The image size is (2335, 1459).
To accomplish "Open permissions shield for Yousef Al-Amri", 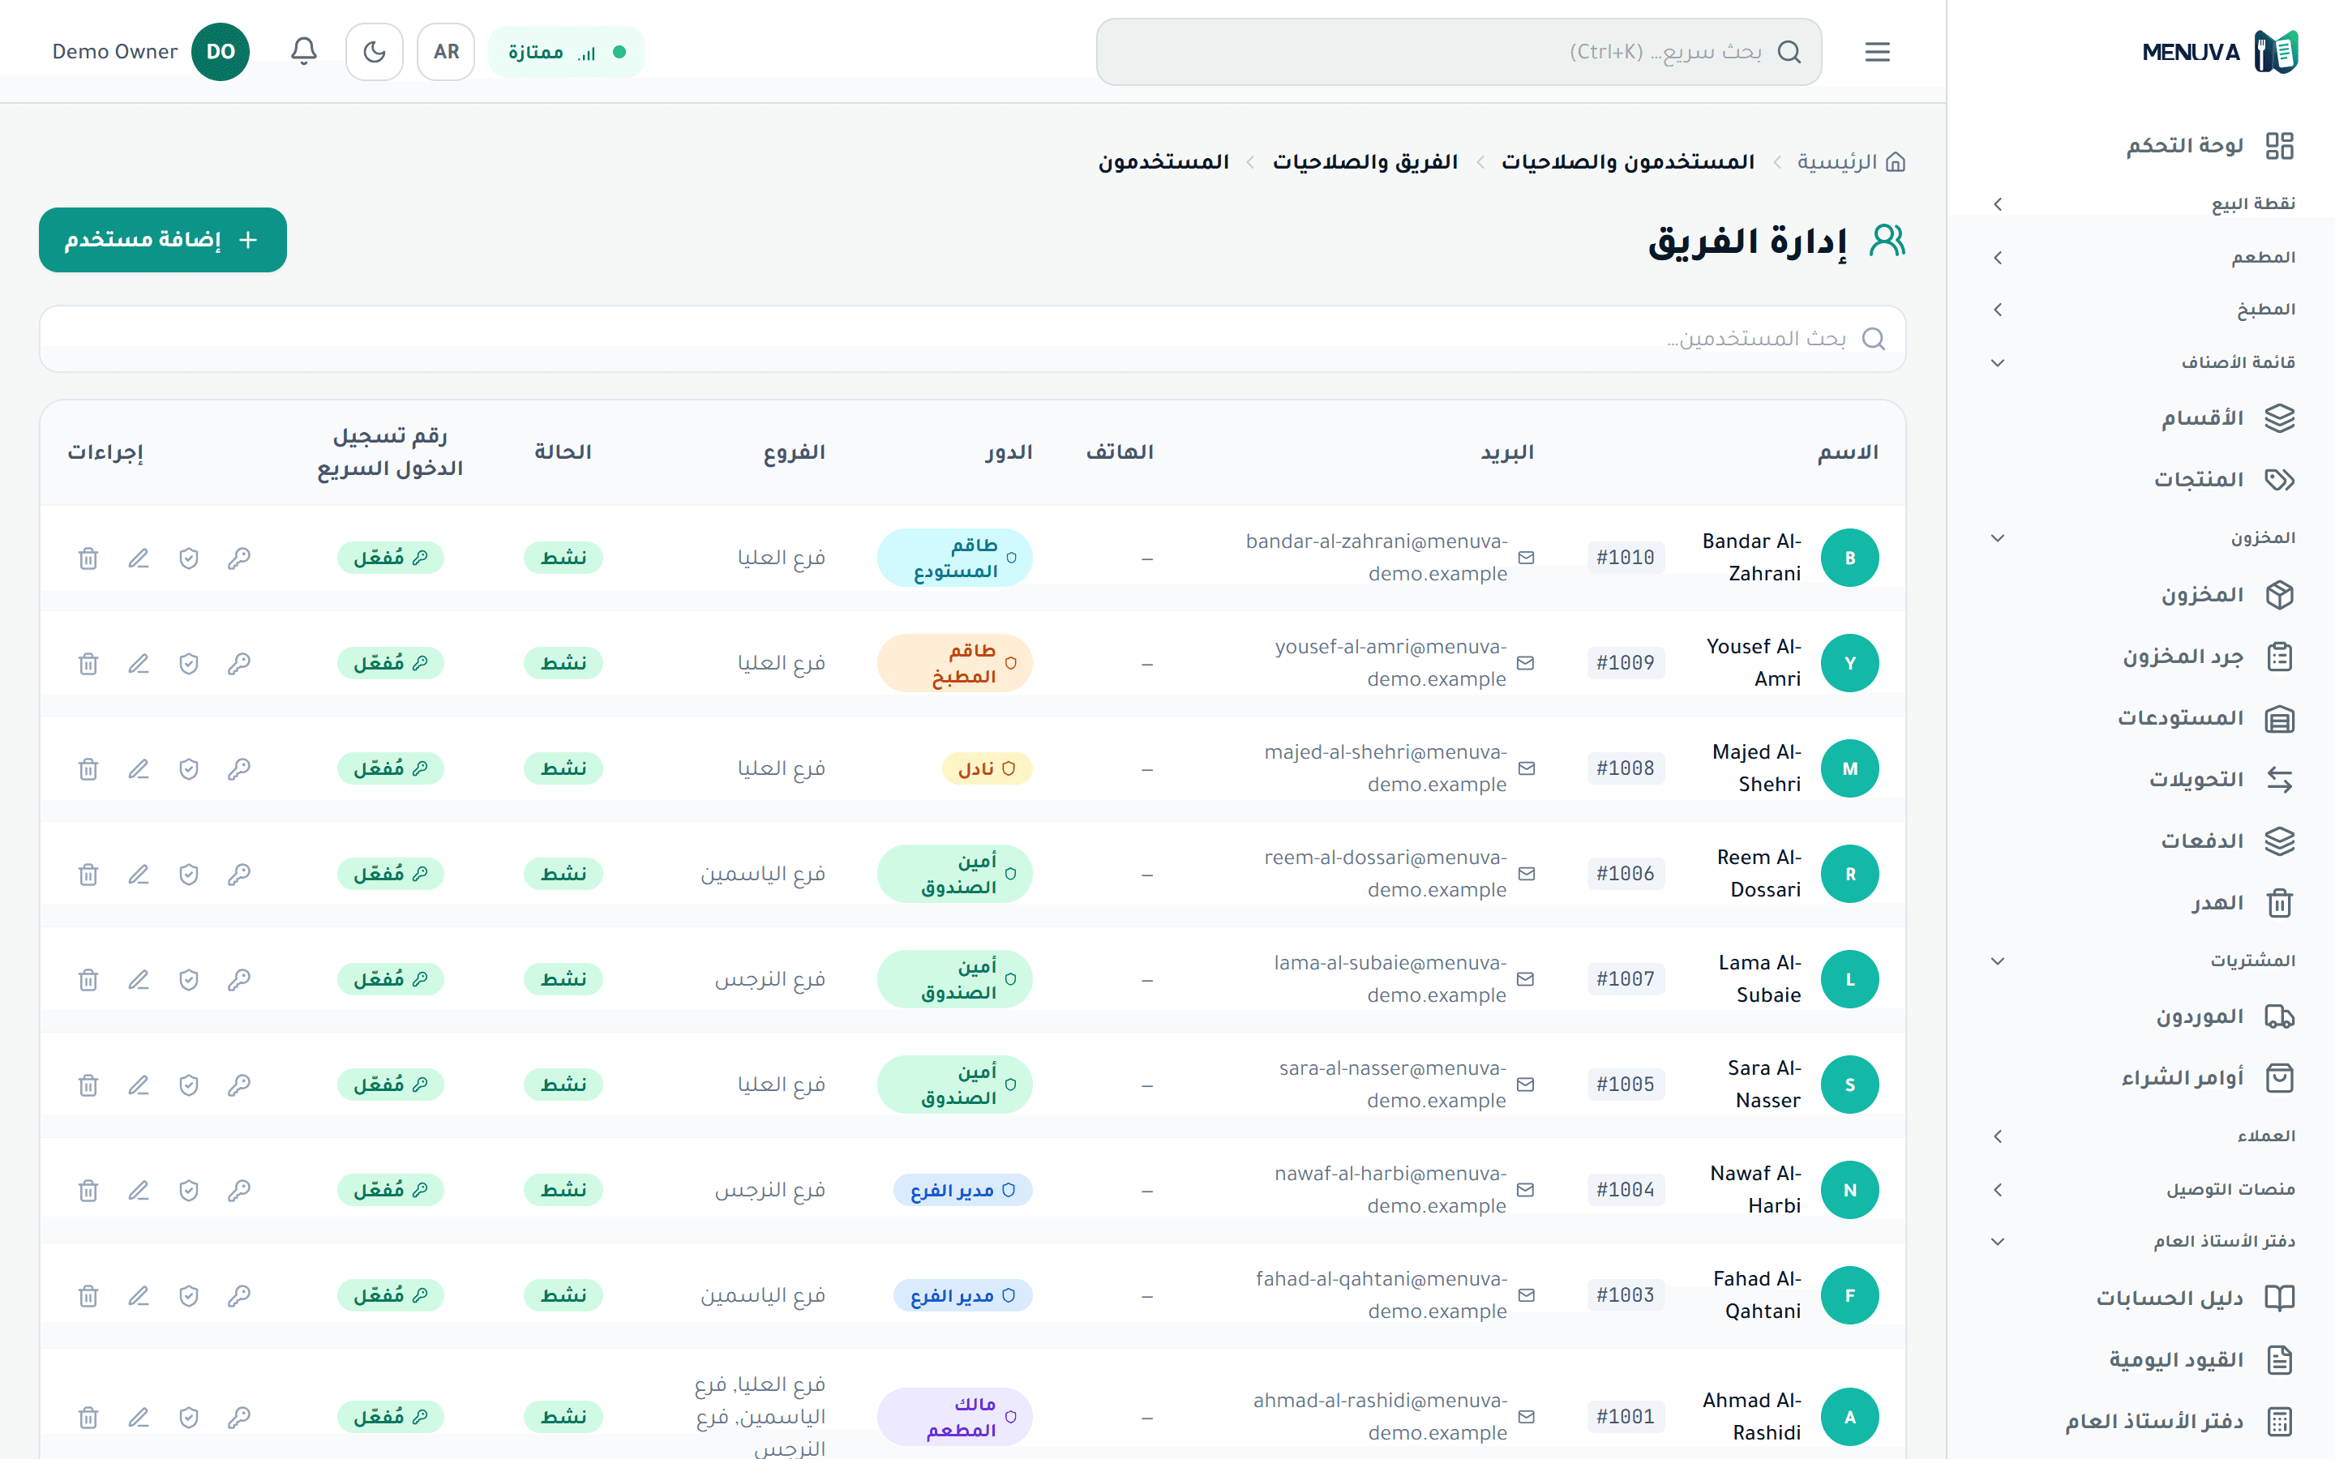I will (189, 663).
